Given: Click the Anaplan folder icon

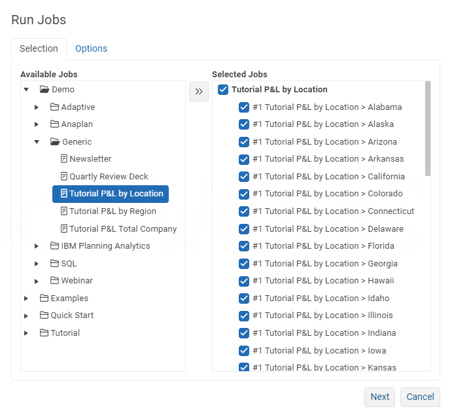Looking at the screenshot, I should pyautogui.click(x=55, y=124).
